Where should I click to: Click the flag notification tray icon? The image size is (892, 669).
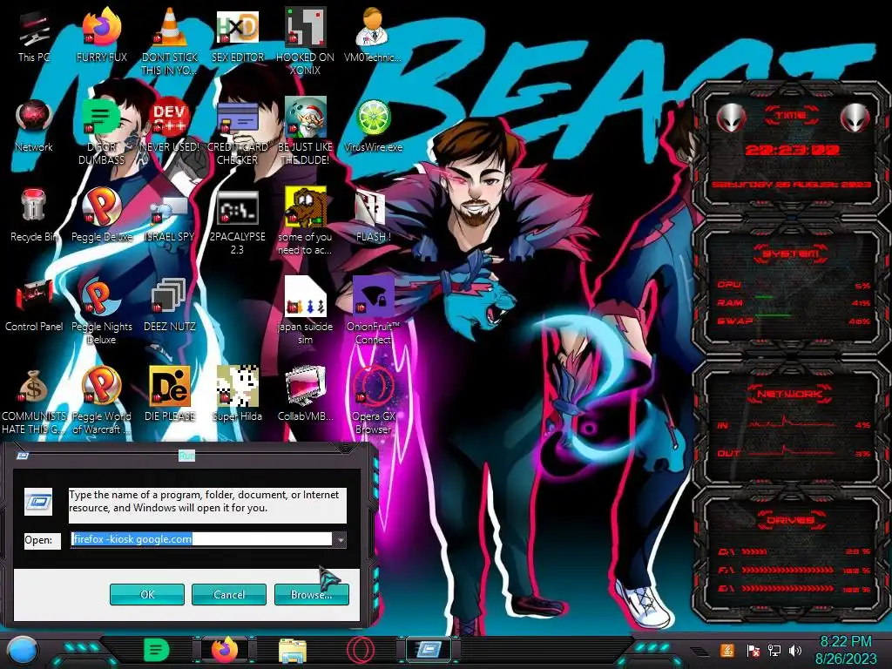coord(753,650)
